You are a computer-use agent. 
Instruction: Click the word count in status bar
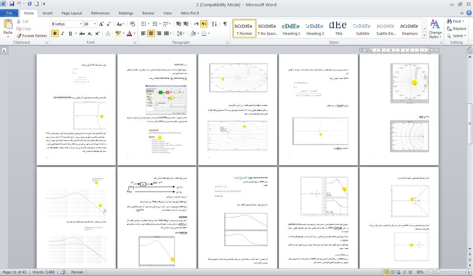point(43,272)
